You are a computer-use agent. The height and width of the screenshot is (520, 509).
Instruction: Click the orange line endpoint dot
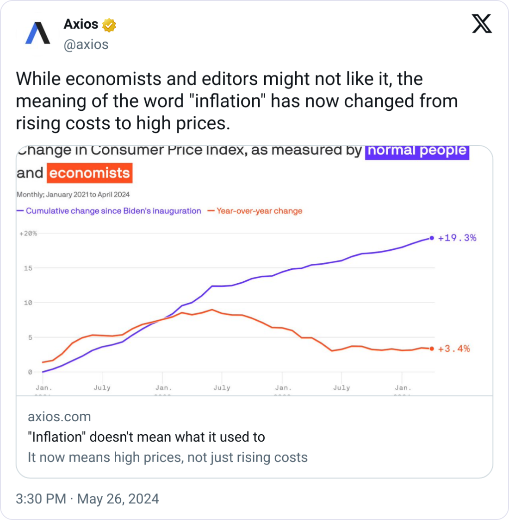click(x=432, y=349)
